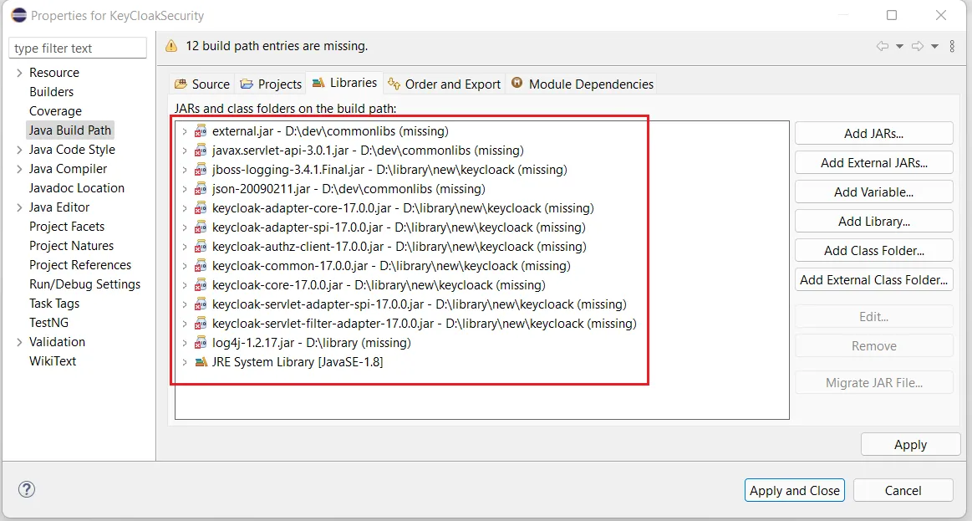972x521 pixels.
Task: Click the help question mark icon
Action: pos(27,489)
